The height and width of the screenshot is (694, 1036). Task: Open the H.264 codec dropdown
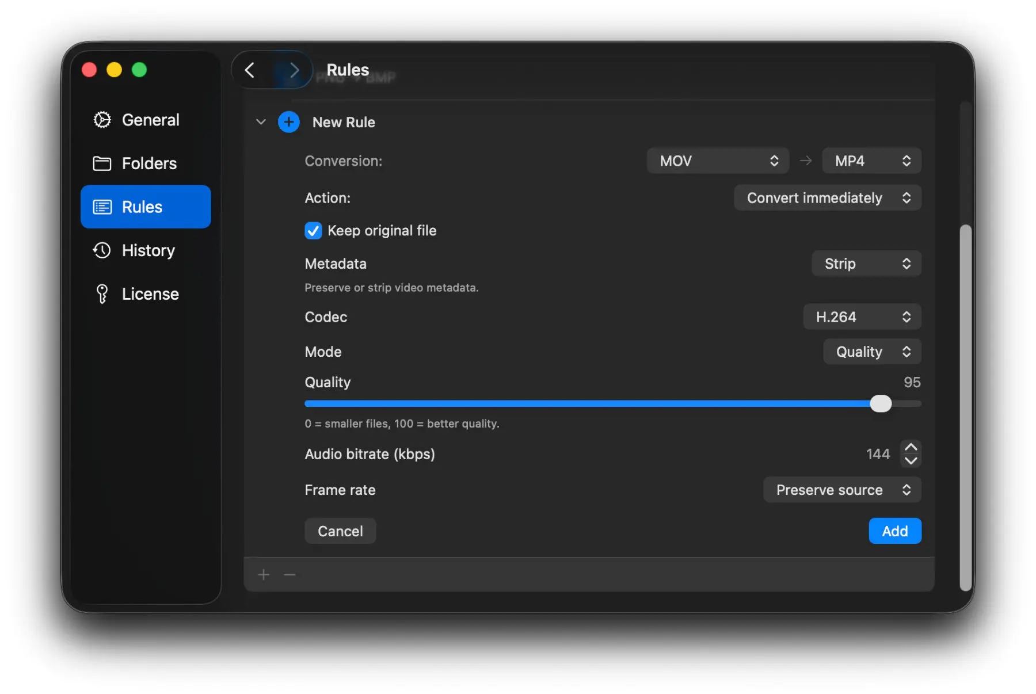pyautogui.click(x=862, y=317)
